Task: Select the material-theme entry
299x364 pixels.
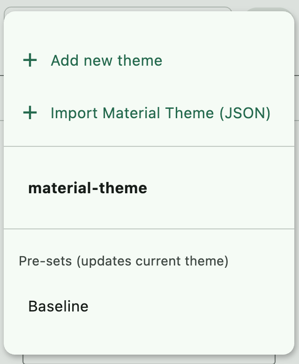Action: 88,188
